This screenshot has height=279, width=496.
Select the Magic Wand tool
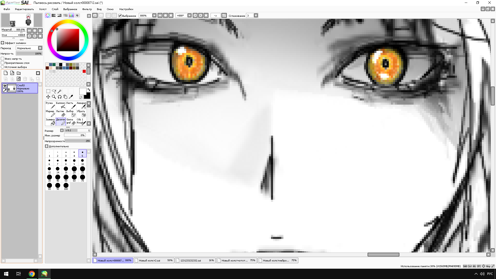[x=59, y=91]
